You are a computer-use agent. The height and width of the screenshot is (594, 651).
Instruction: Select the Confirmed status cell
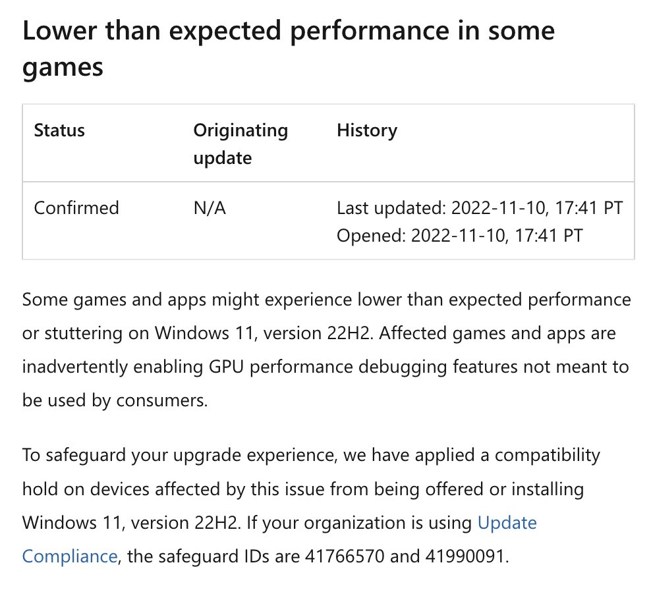pyautogui.click(x=76, y=208)
